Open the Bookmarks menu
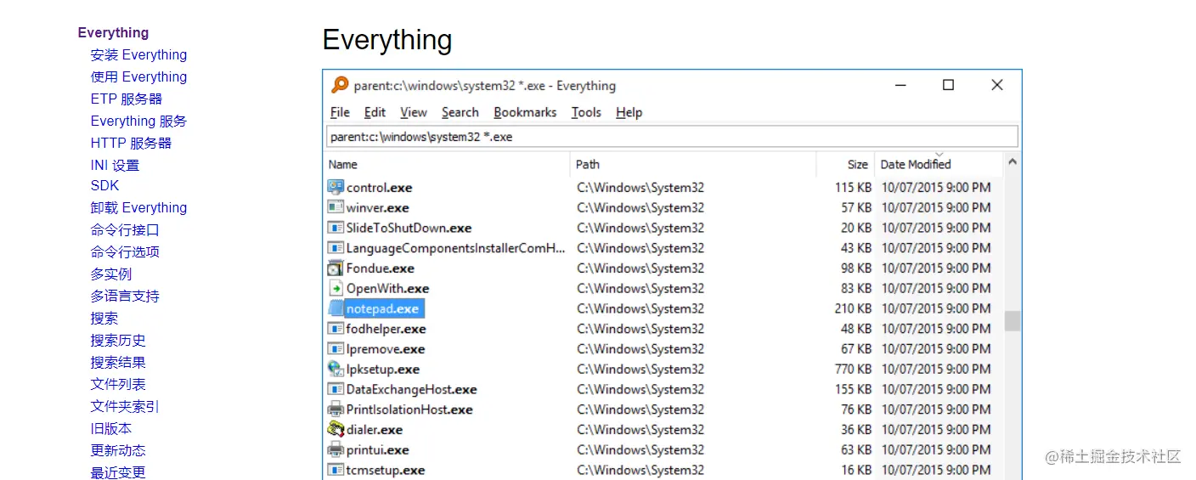The height and width of the screenshot is (480, 1196). tap(525, 112)
